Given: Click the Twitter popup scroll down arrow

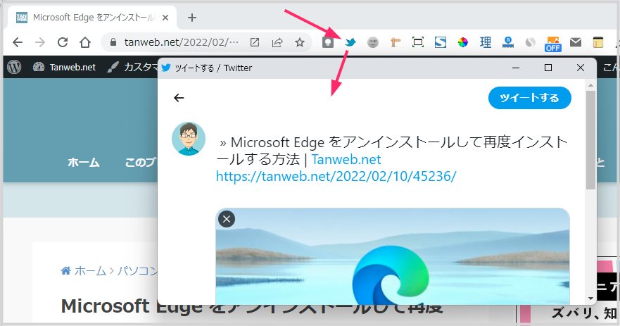Looking at the screenshot, I should tap(590, 299).
